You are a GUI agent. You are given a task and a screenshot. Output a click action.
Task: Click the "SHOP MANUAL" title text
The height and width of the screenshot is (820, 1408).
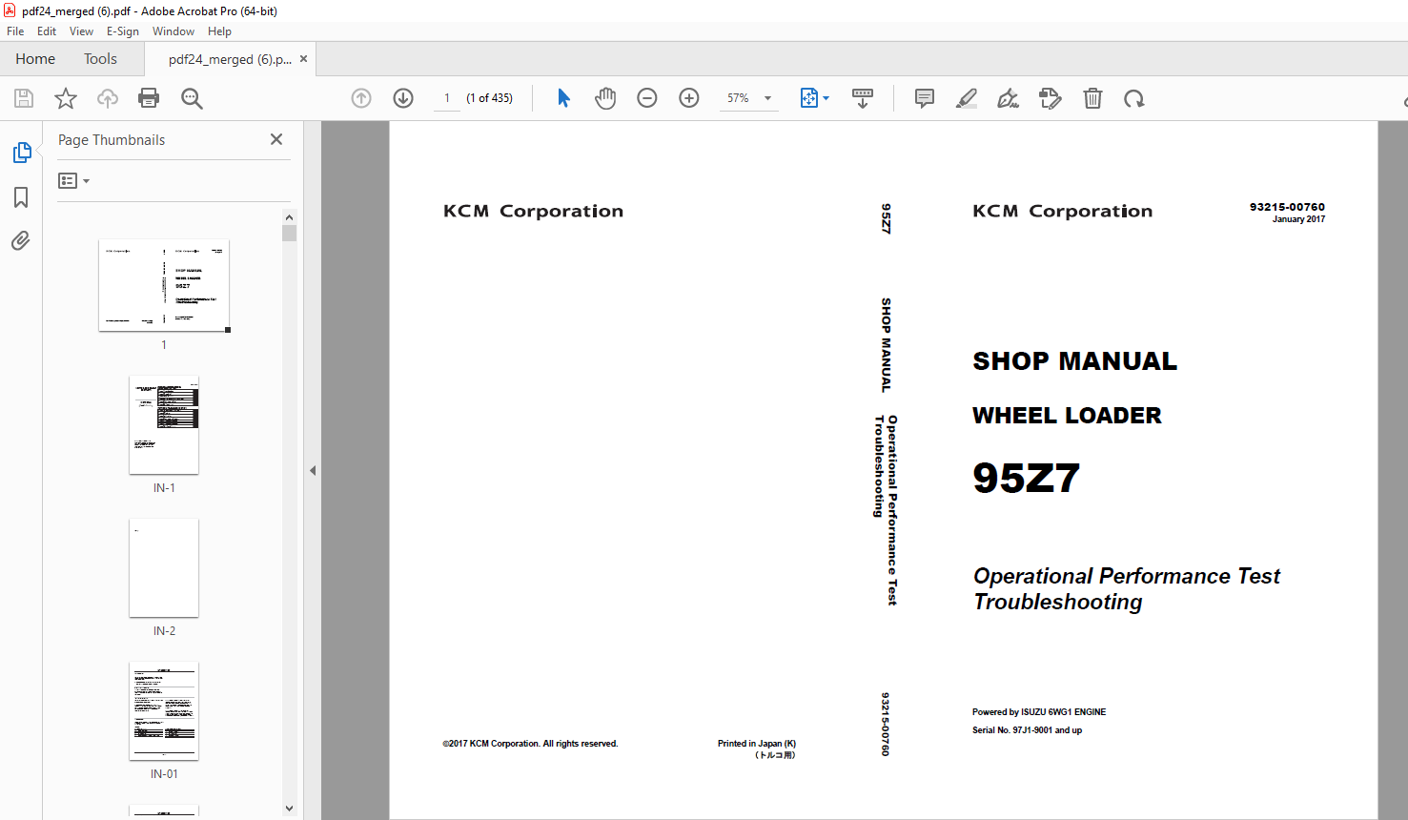coord(1074,361)
